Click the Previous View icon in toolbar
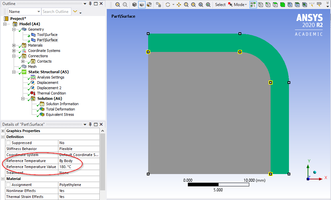The image size is (331, 200). (x=117, y=5)
